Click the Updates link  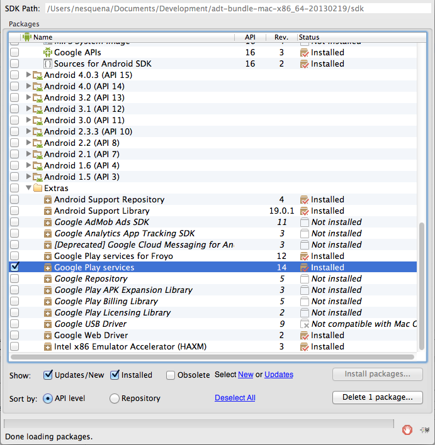[x=279, y=375]
